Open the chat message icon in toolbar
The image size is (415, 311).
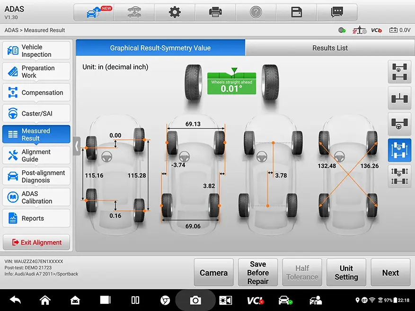(337, 12)
